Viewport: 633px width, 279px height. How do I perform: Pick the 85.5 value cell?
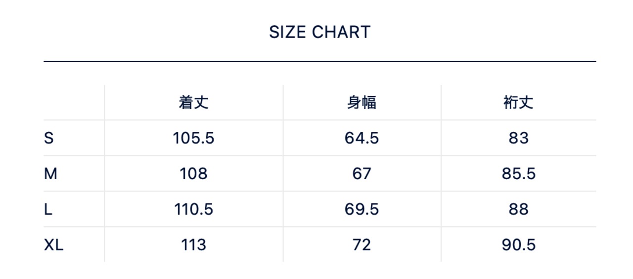point(518,174)
